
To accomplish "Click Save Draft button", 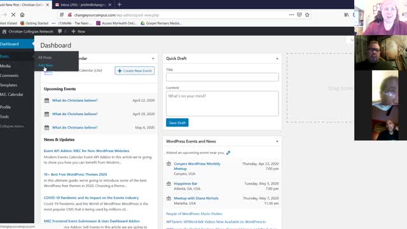I will coord(177,123).
